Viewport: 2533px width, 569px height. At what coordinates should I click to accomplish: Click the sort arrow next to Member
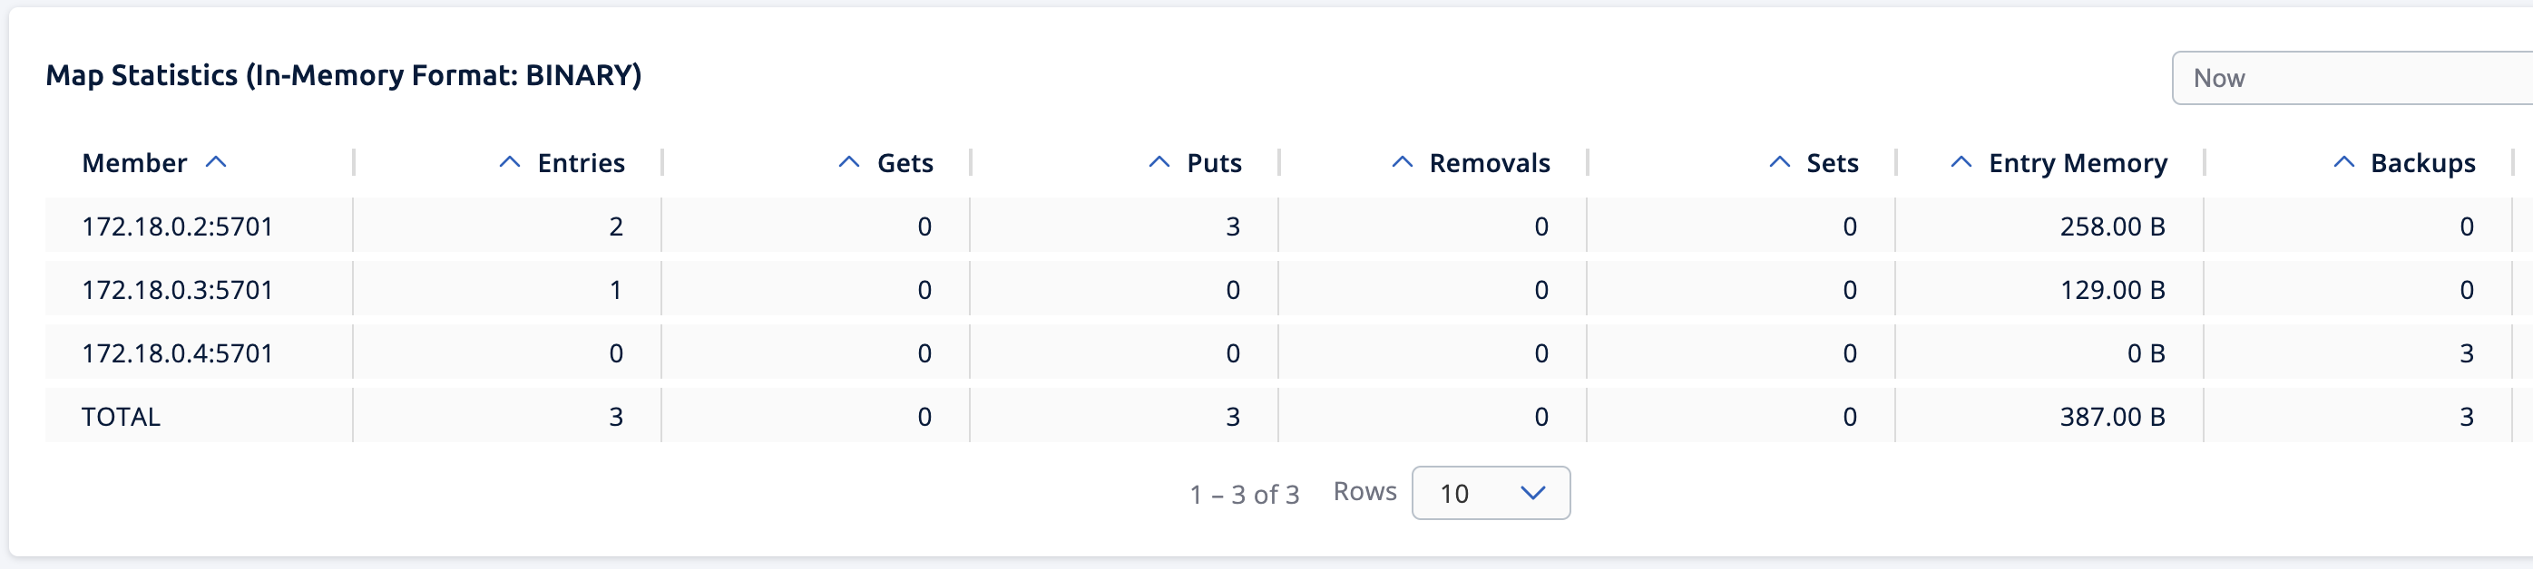click(216, 162)
